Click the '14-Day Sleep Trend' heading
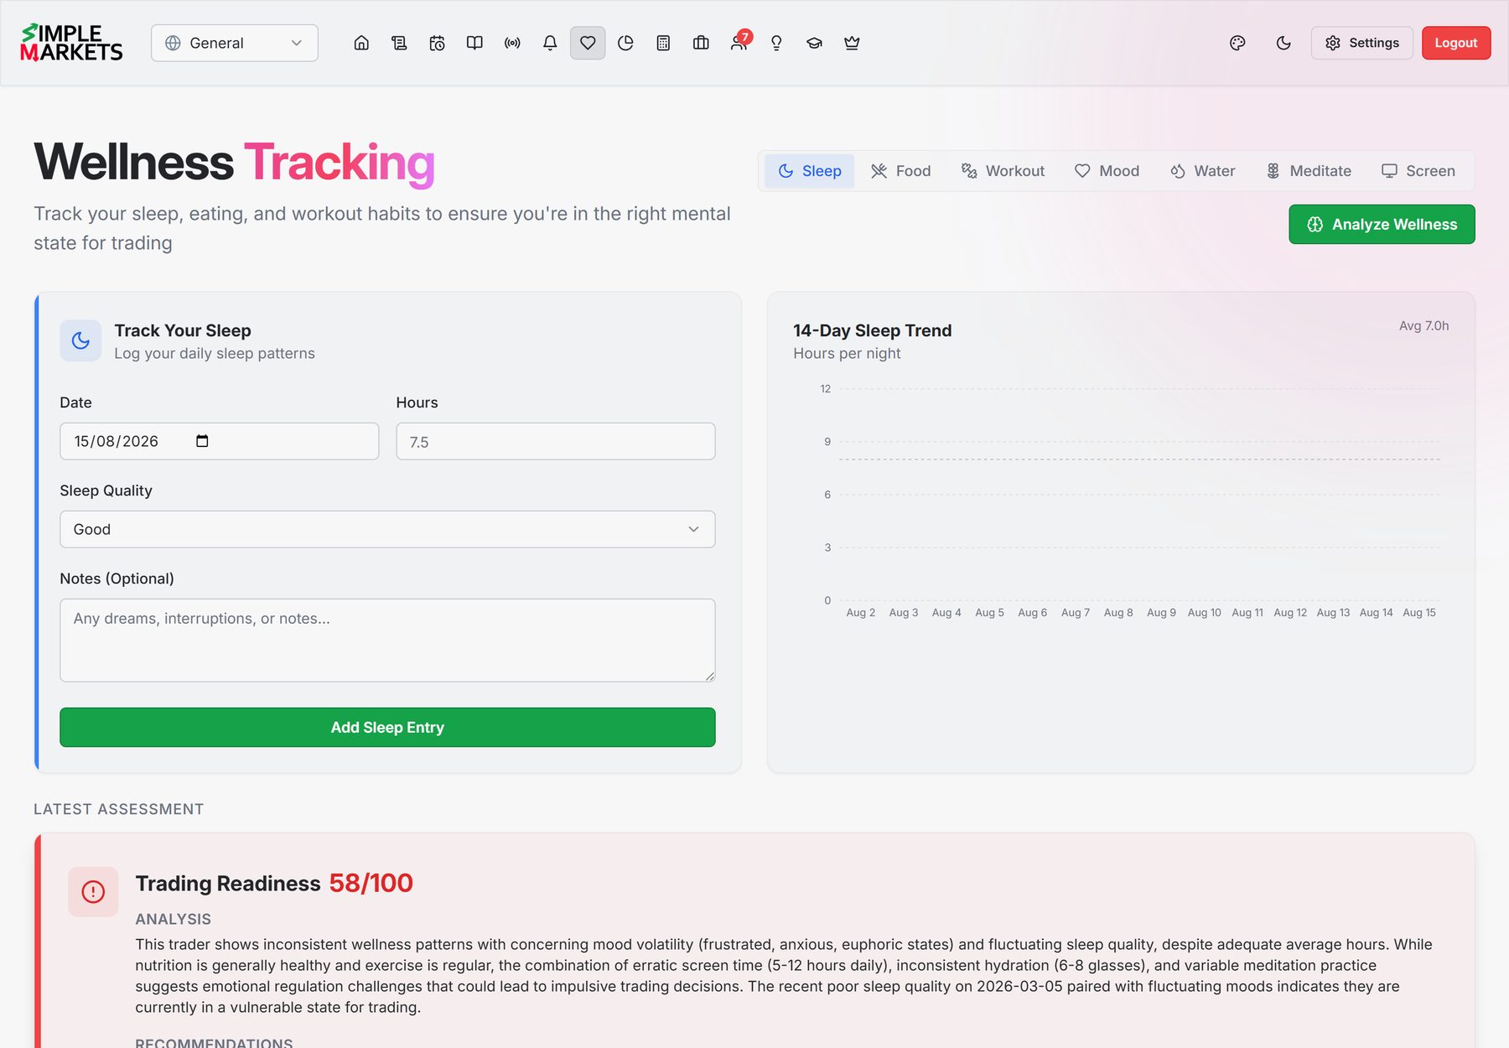1509x1048 pixels. (872, 330)
